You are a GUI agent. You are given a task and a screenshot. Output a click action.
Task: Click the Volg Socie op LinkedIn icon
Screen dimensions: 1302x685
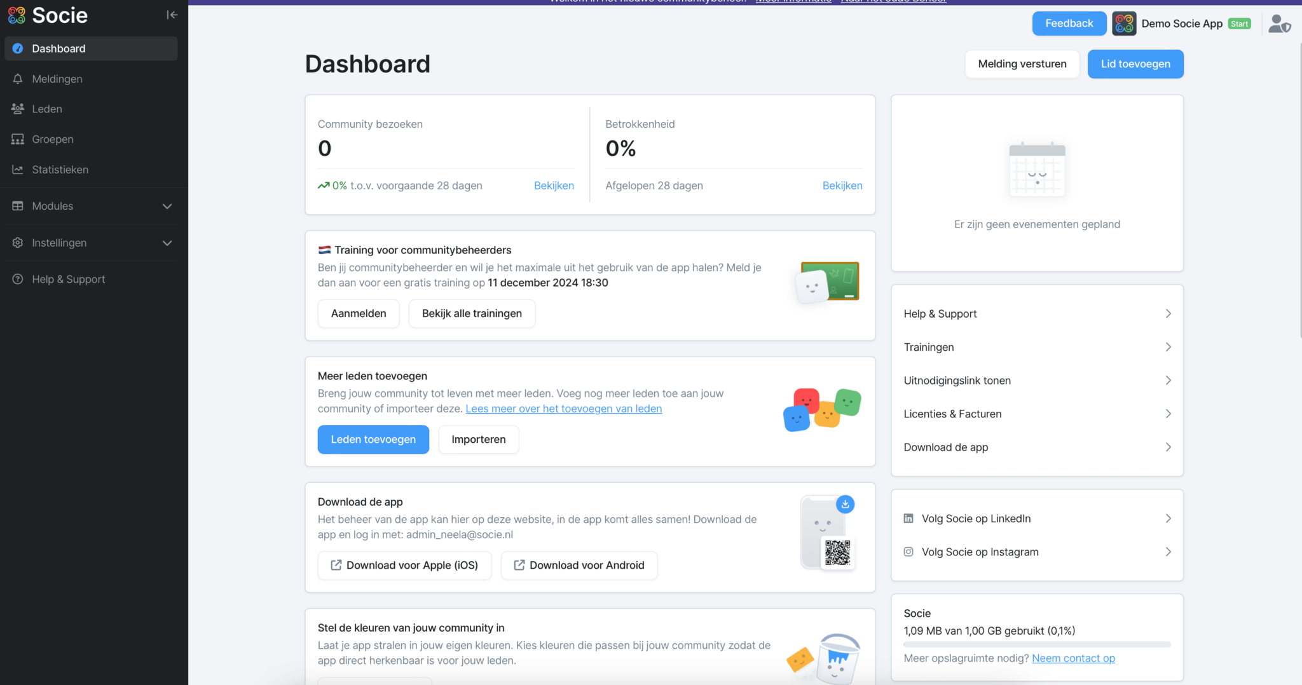(x=908, y=518)
